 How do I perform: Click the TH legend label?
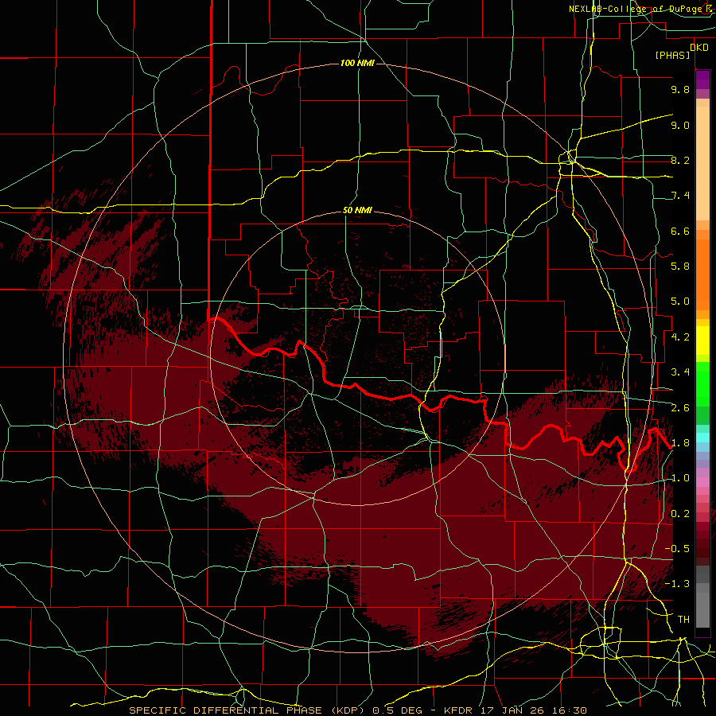[683, 620]
